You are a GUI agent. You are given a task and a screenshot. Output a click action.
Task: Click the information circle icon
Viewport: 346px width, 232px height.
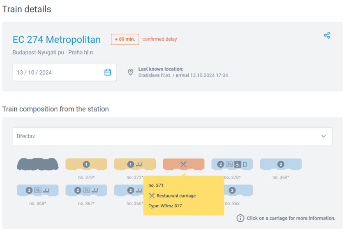240,218
